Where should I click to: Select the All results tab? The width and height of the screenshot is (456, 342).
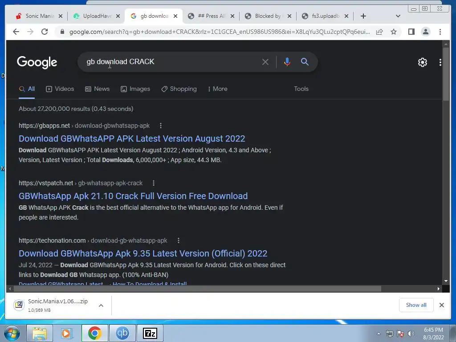27,89
